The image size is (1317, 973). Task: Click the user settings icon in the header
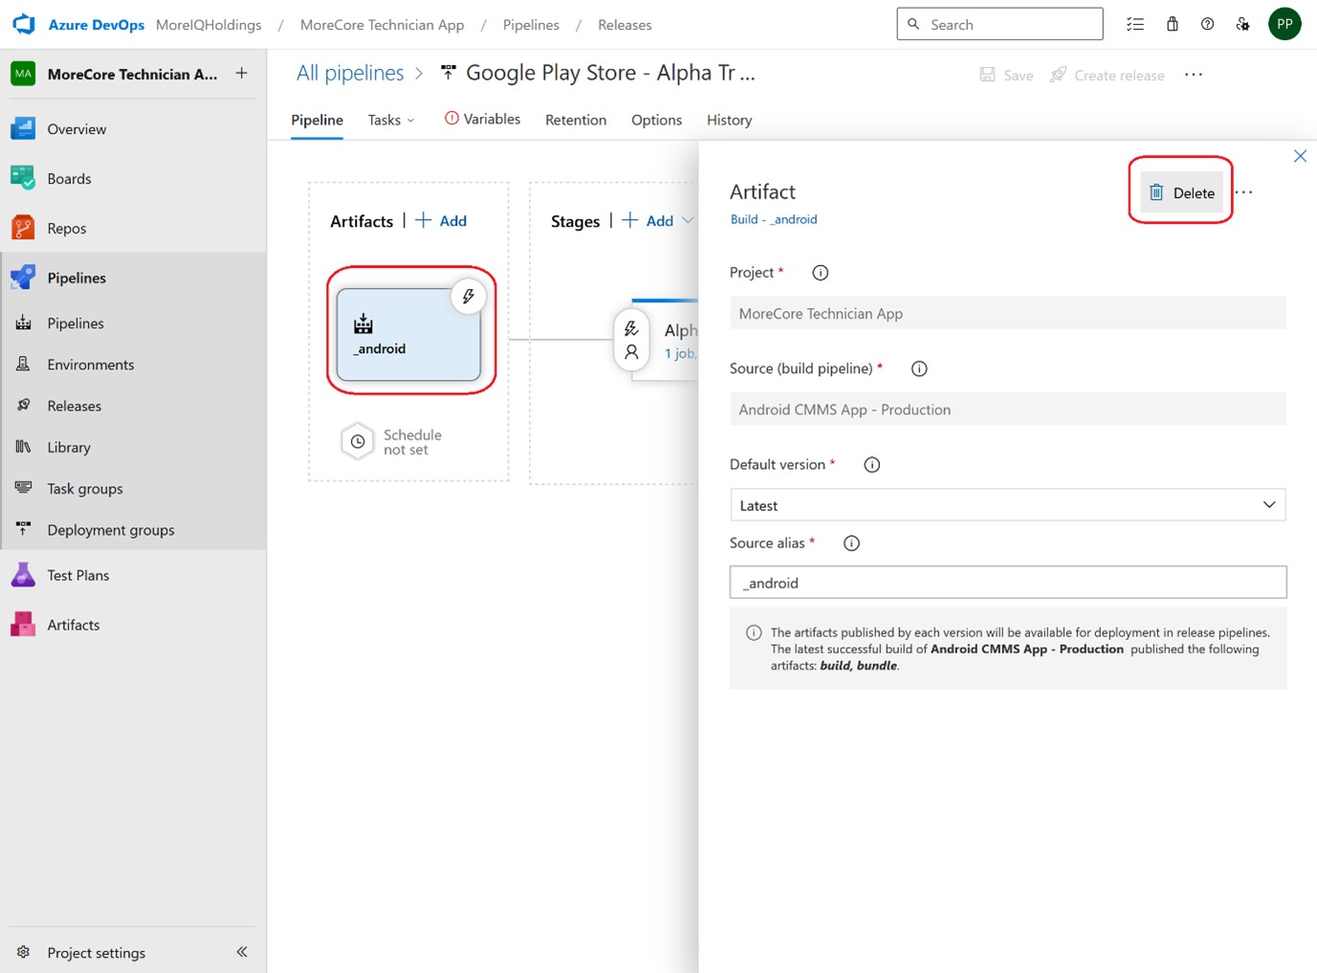pos(1242,24)
